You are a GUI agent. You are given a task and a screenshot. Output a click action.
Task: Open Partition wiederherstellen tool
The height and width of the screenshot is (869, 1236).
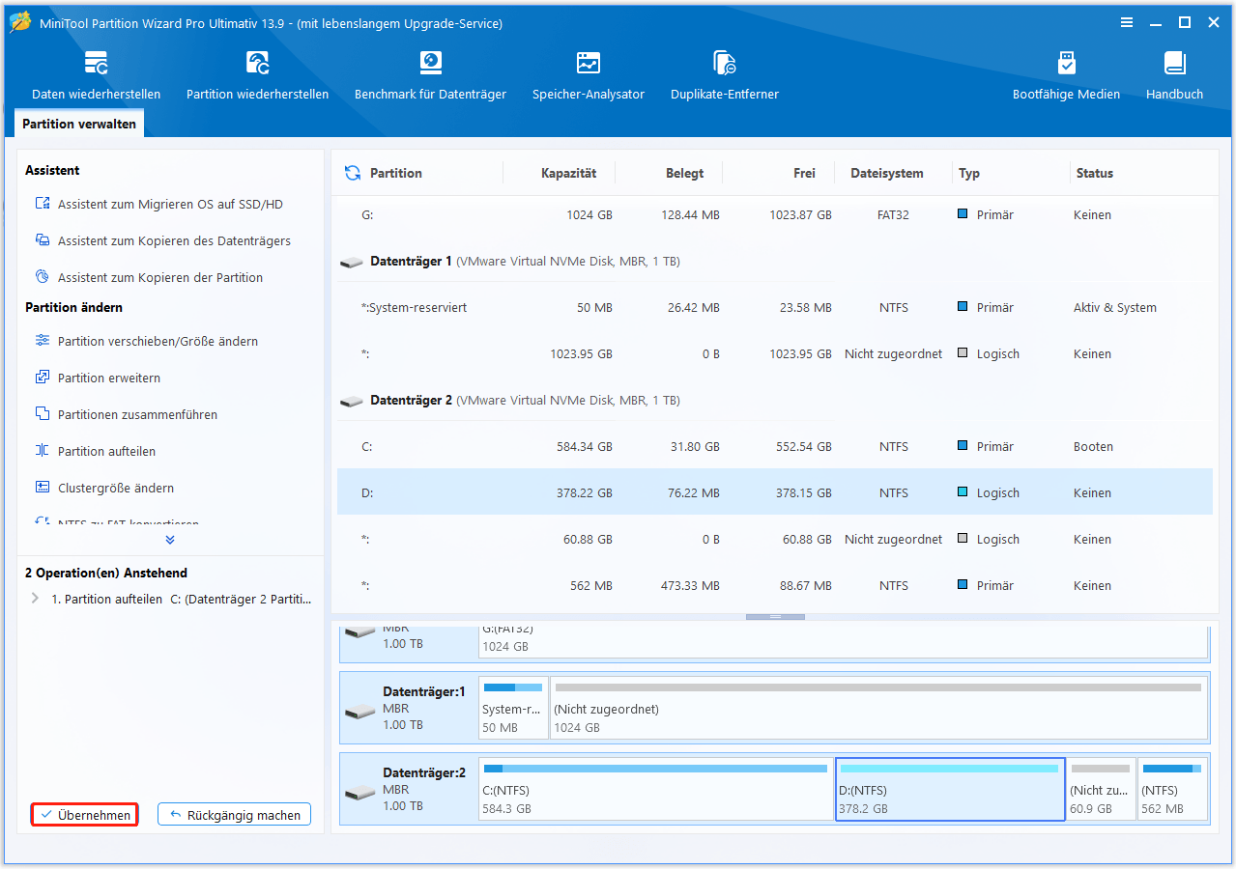click(257, 75)
